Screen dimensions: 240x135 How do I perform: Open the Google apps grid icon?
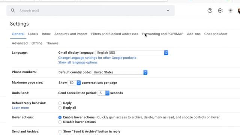(x=230, y=10)
